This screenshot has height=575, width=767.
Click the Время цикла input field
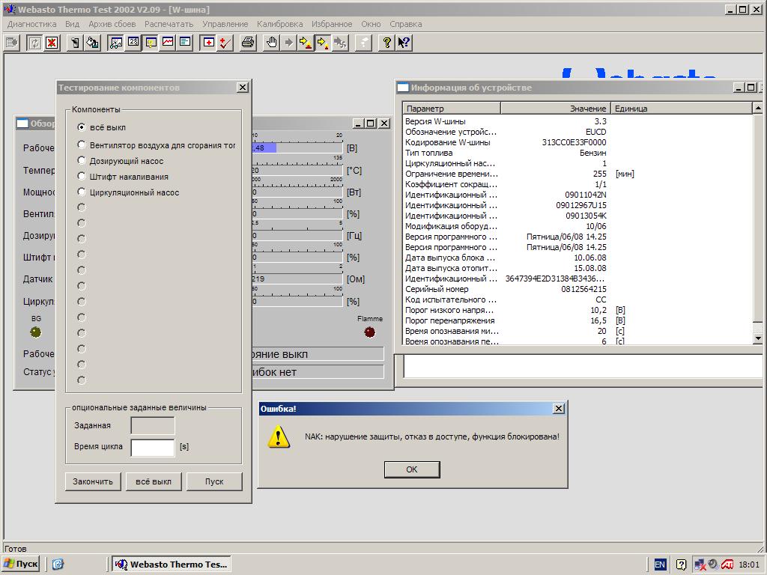click(153, 448)
